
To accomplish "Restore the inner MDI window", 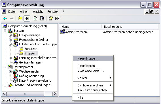I will point(152,12).
